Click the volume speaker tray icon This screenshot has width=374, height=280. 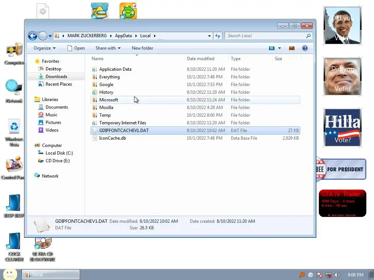tap(337, 275)
